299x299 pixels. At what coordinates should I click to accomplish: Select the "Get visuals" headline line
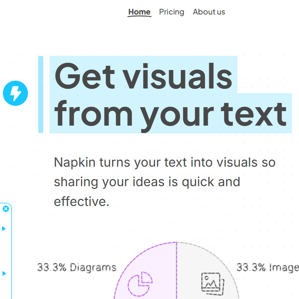pos(143,75)
